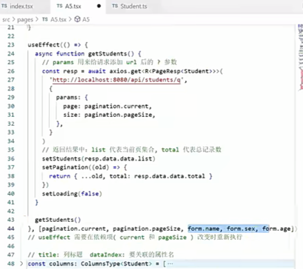Click line number 23
This screenshot has height=269, width=303.
tap(11, 45)
